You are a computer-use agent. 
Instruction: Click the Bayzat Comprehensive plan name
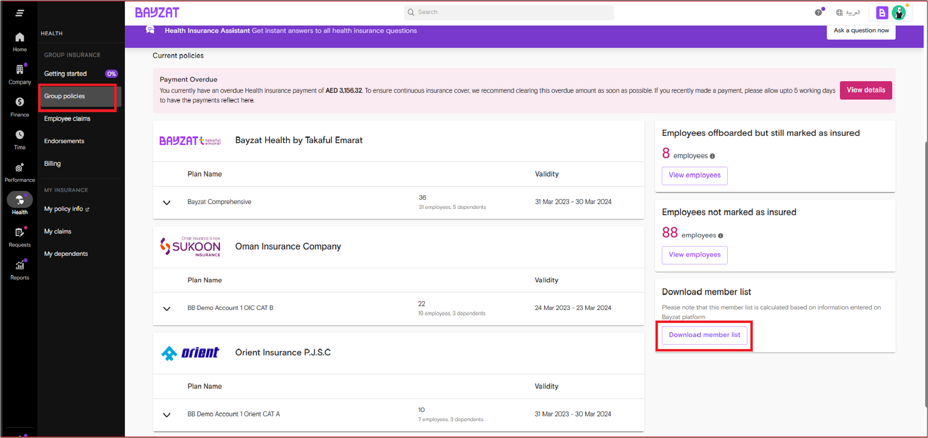[x=219, y=202]
